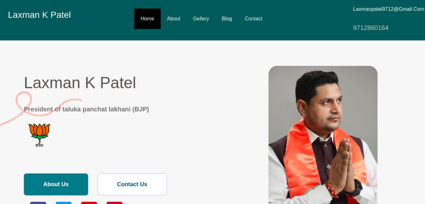Open the dark blue Facebook social button
Image resolution: width=425 pixels, height=204 pixels.
pyautogui.click(x=38, y=203)
